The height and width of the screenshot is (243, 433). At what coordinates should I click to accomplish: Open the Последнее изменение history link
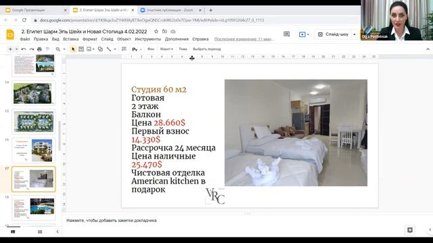pyautogui.click(x=244, y=39)
